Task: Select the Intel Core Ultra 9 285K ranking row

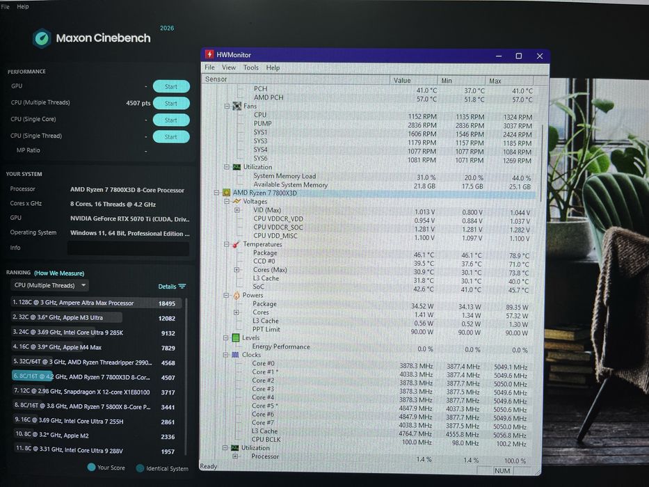Action: point(96,333)
